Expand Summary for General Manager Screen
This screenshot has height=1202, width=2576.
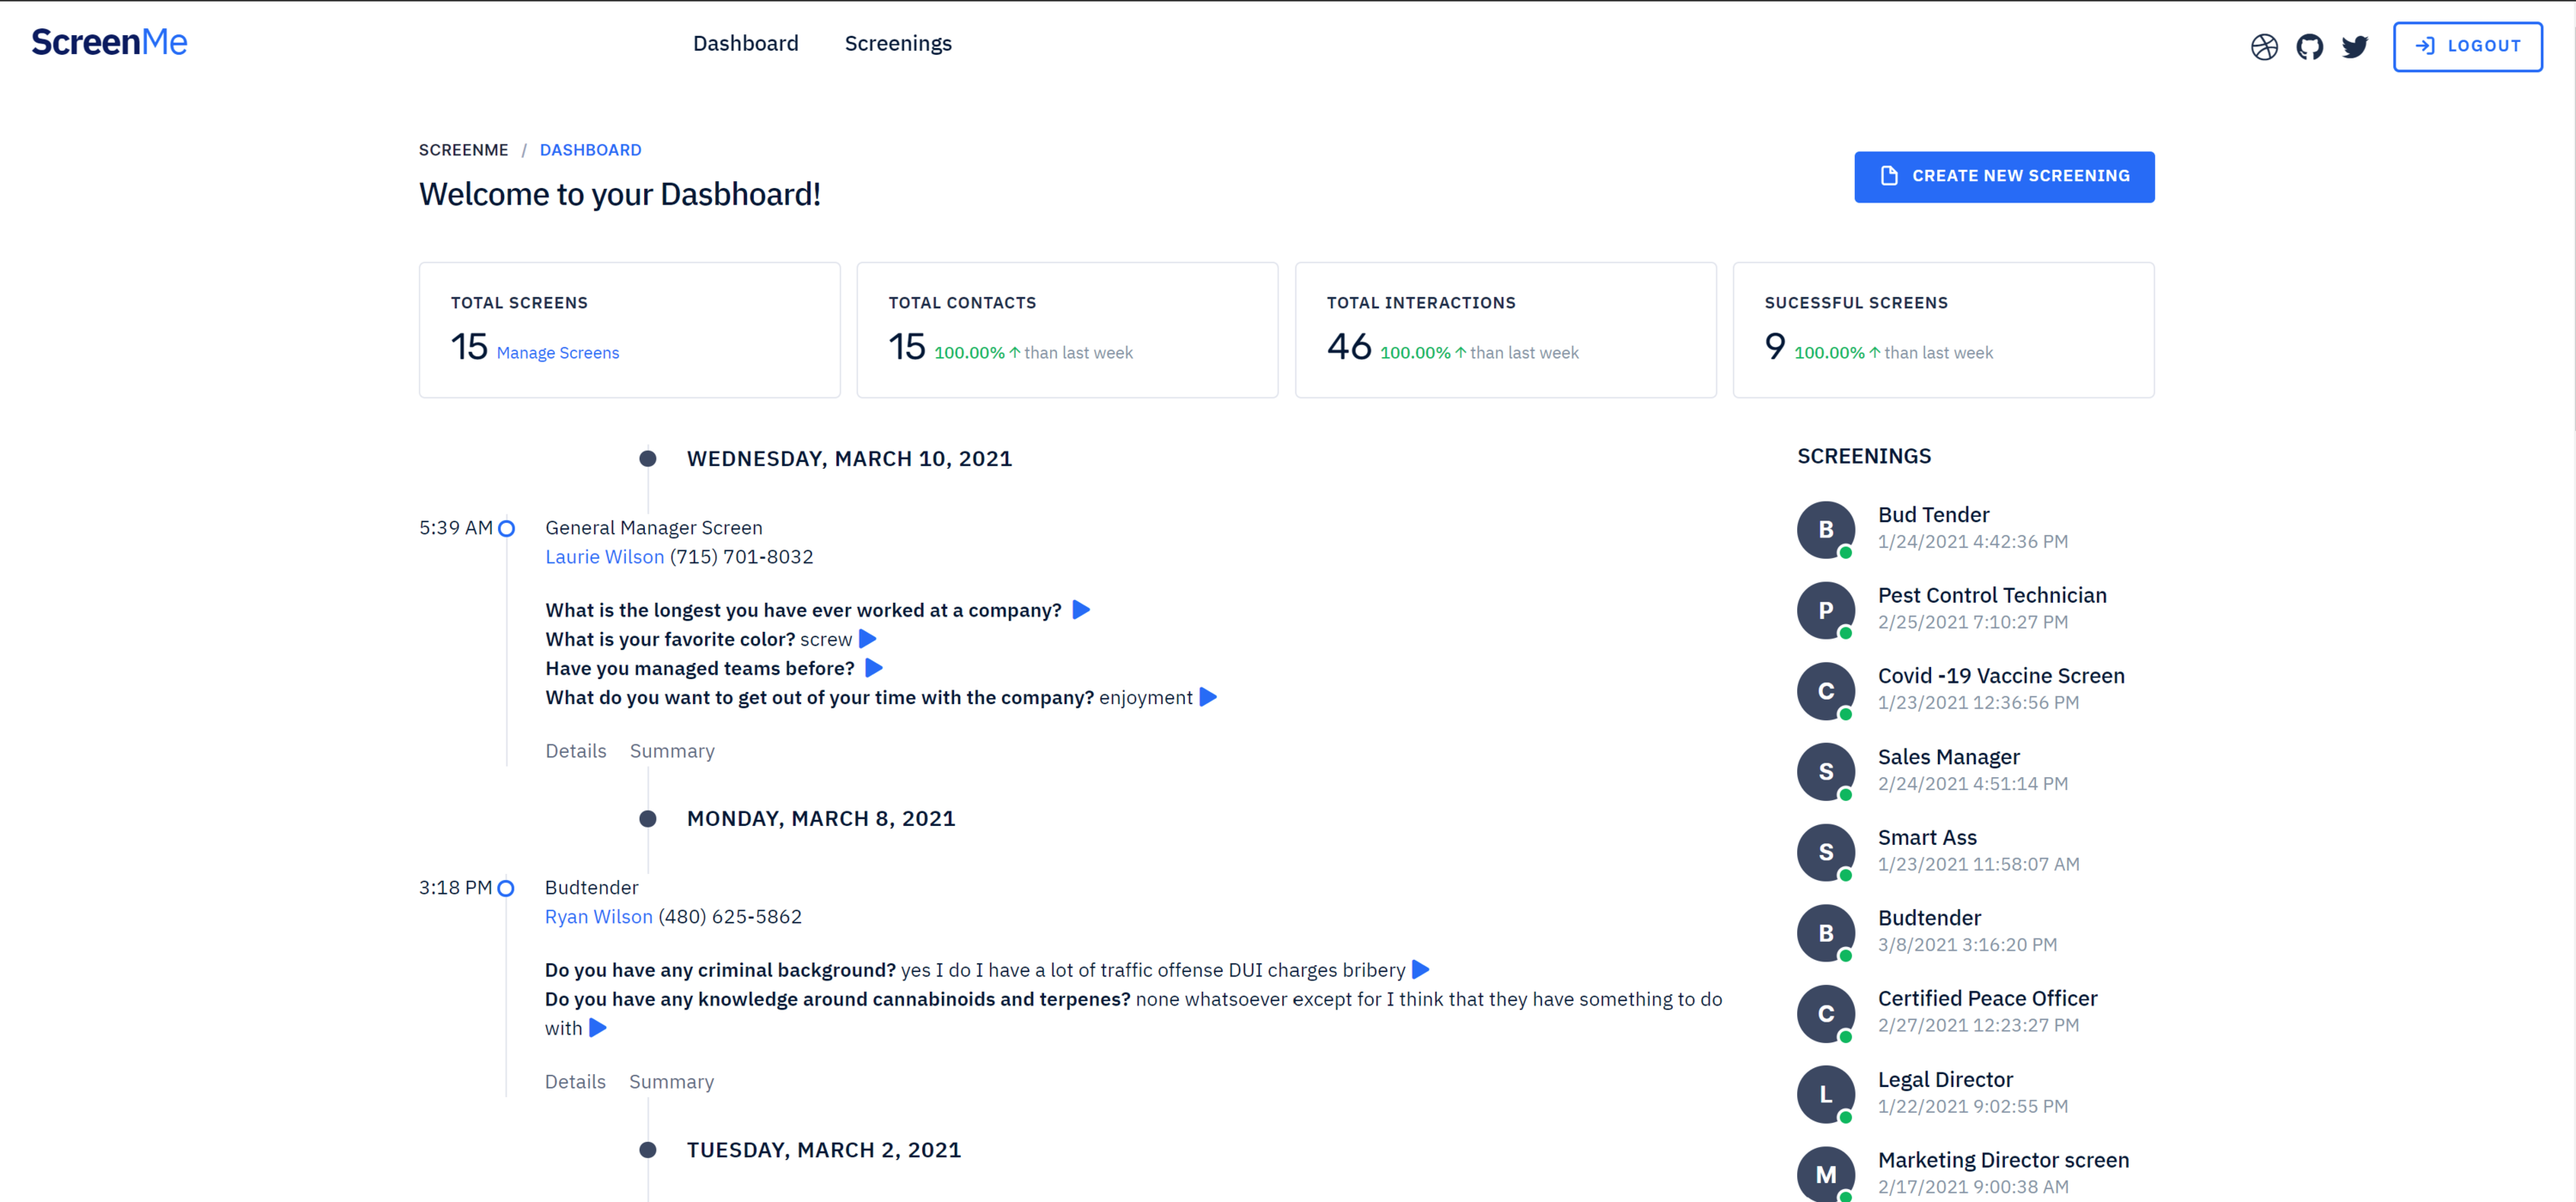672,751
